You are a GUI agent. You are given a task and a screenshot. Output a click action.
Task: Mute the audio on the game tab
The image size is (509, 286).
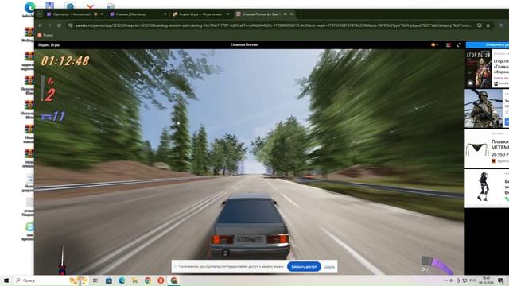coord(285,14)
